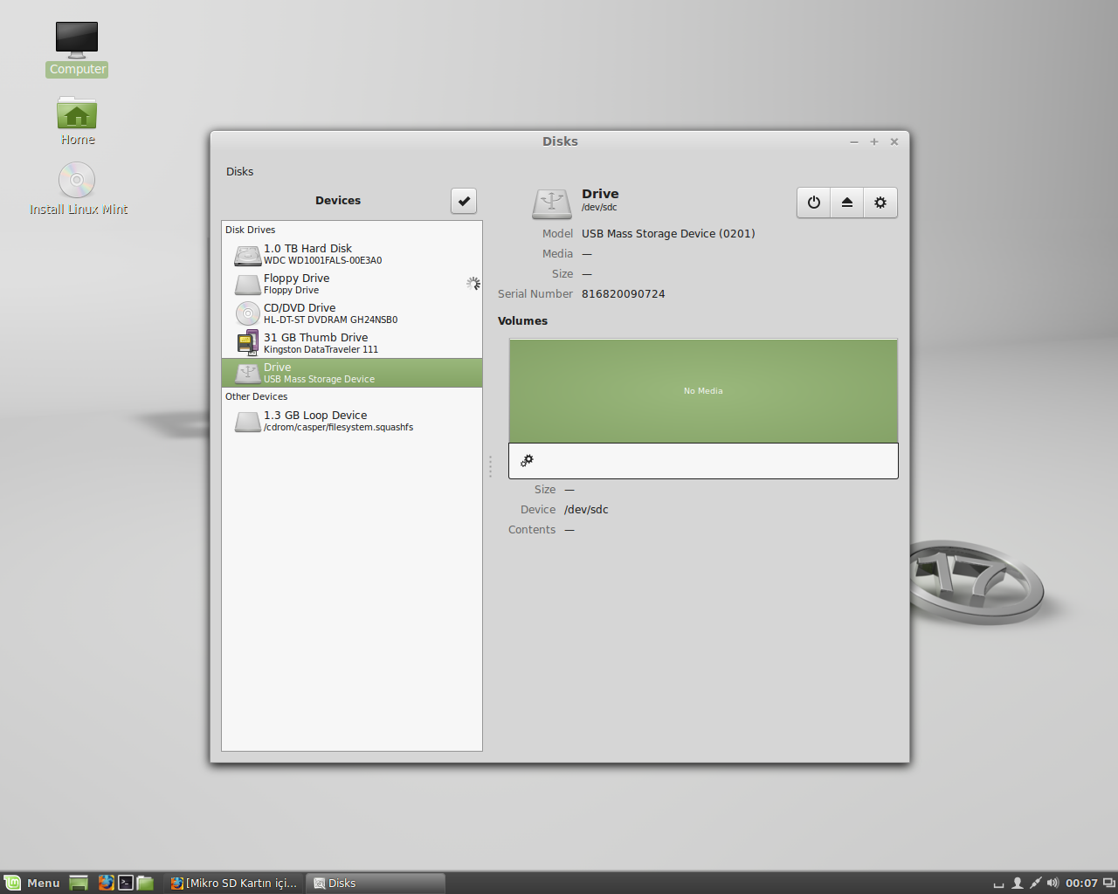Click the Devices panel heading
1118x894 pixels.
338,201
